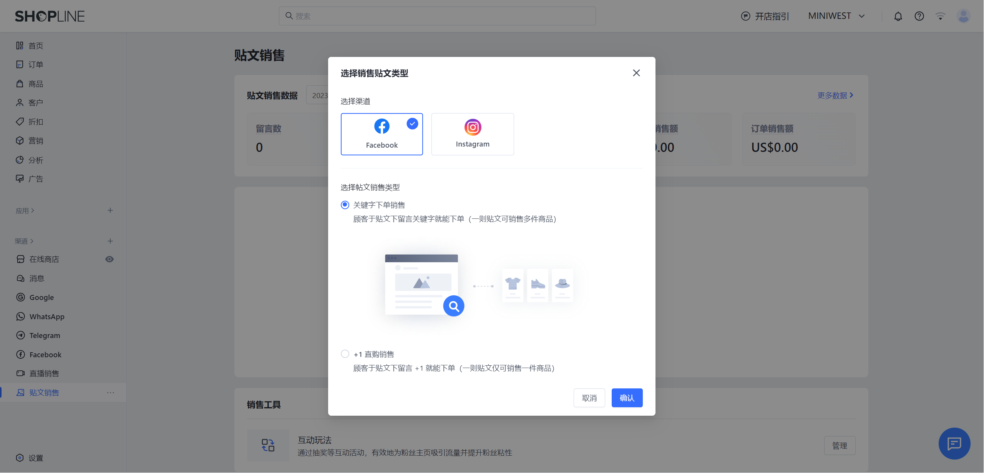Screen dimensions: 984x473
Task: Click the 广告 ads monitor icon
Action: [20, 178]
